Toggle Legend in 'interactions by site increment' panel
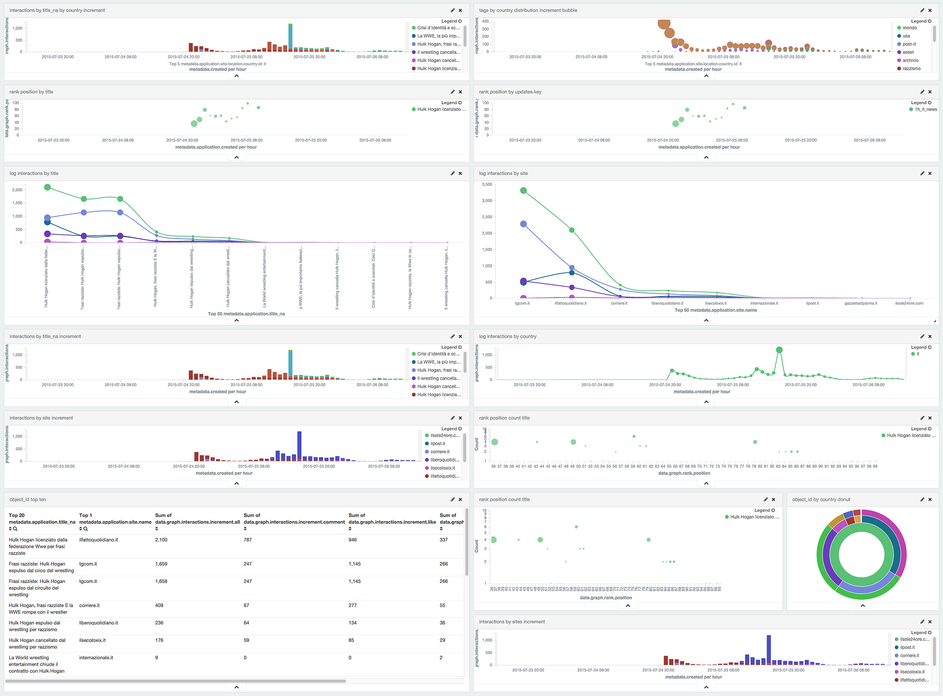 (x=452, y=429)
